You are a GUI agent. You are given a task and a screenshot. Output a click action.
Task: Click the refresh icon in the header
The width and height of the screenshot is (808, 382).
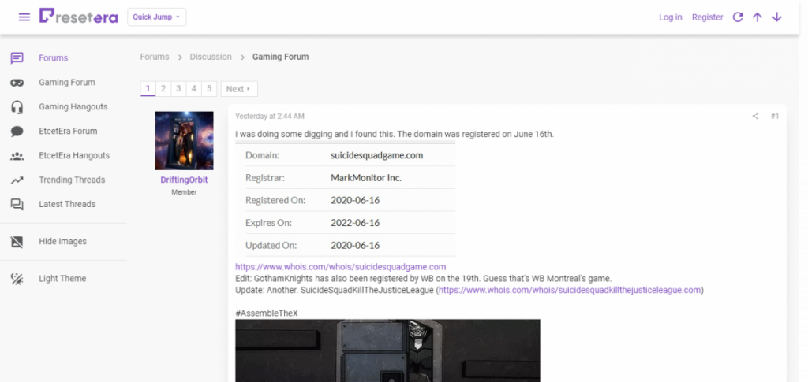(x=738, y=17)
